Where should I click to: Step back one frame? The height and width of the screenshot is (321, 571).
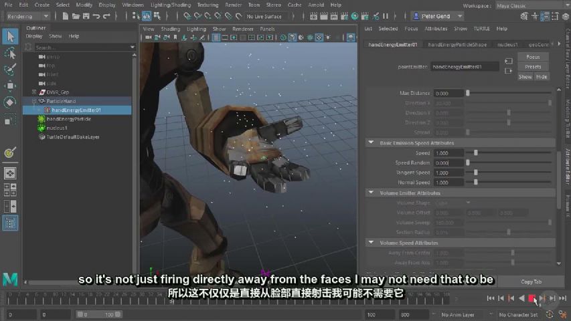coord(501,298)
